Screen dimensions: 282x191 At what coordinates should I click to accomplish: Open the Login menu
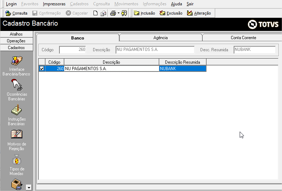point(11,4)
